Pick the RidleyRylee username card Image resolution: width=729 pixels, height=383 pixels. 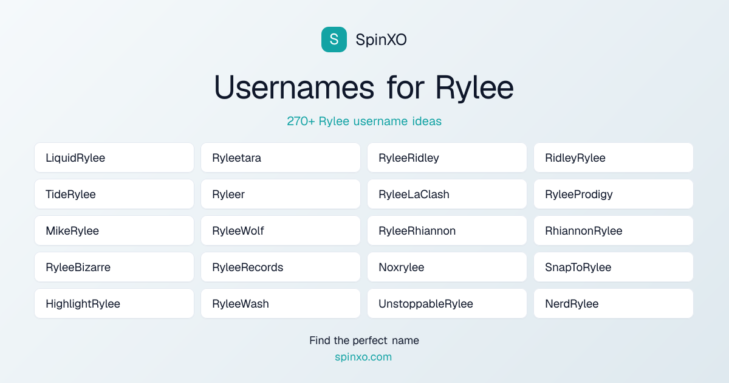(614, 157)
